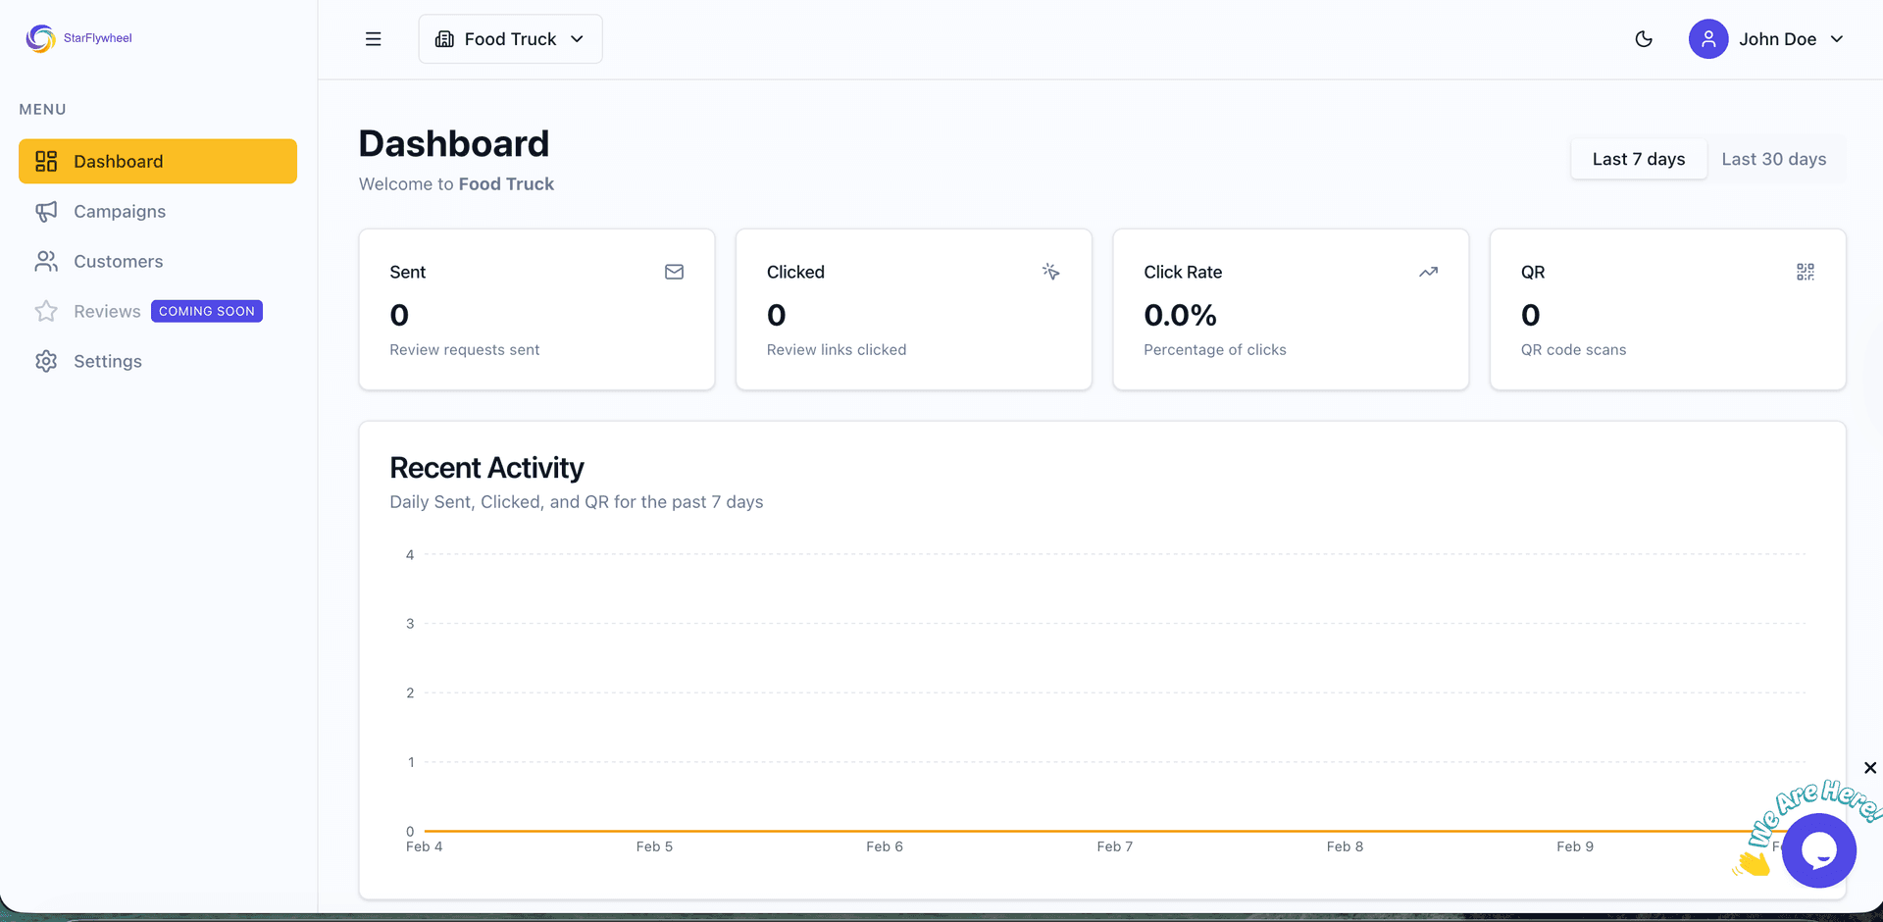Open Settings via the gear icon
Image resolution: width=1883 pixels, height=922 pixels.
[46, 361]
